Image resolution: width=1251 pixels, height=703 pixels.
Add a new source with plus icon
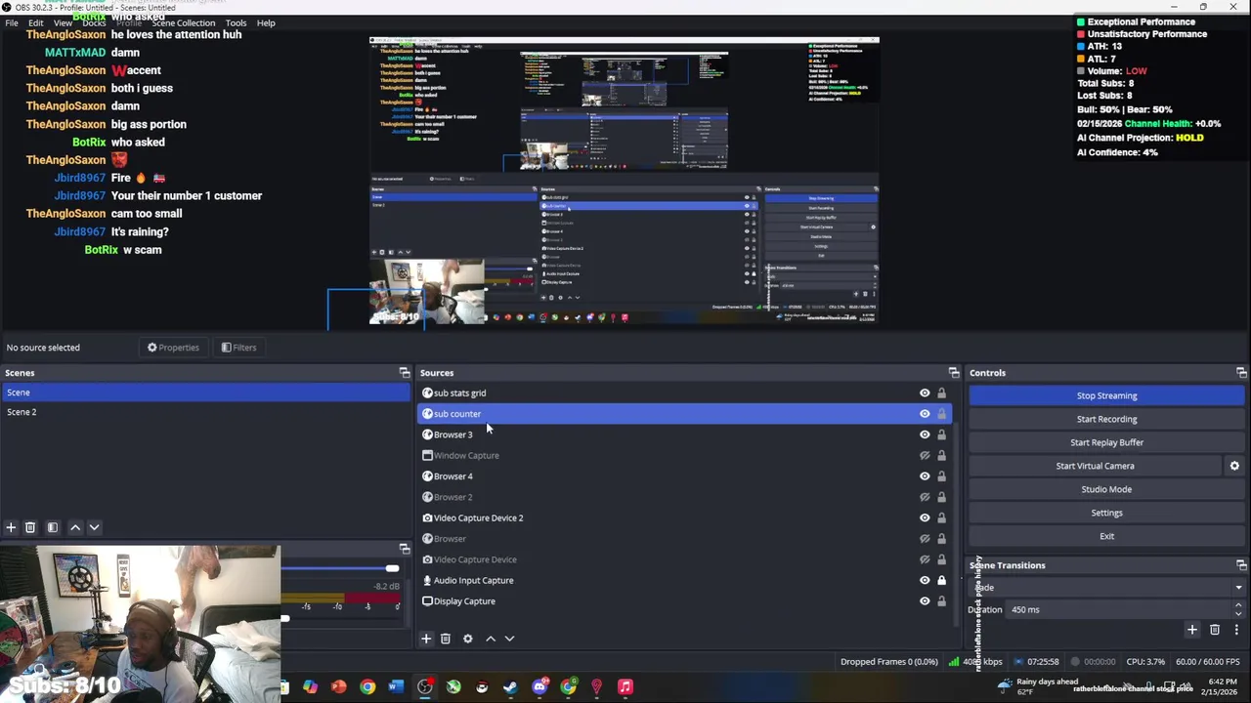point(426,639)
